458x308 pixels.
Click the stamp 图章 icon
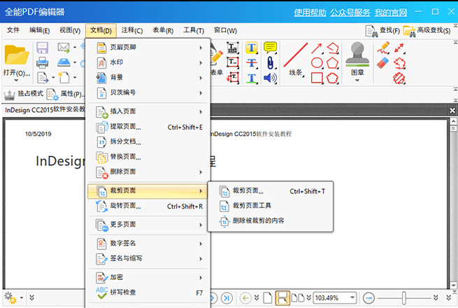(x=357, y=54)
